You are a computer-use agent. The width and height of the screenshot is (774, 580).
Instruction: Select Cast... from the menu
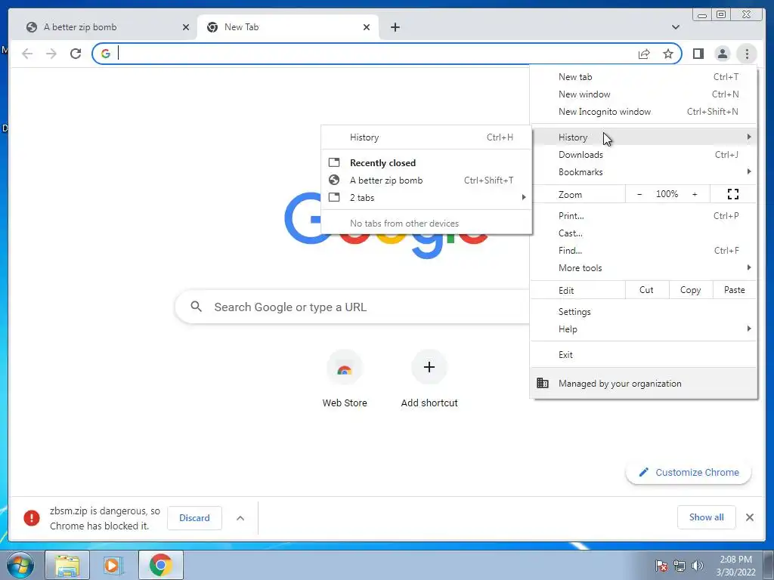(644, 233)
